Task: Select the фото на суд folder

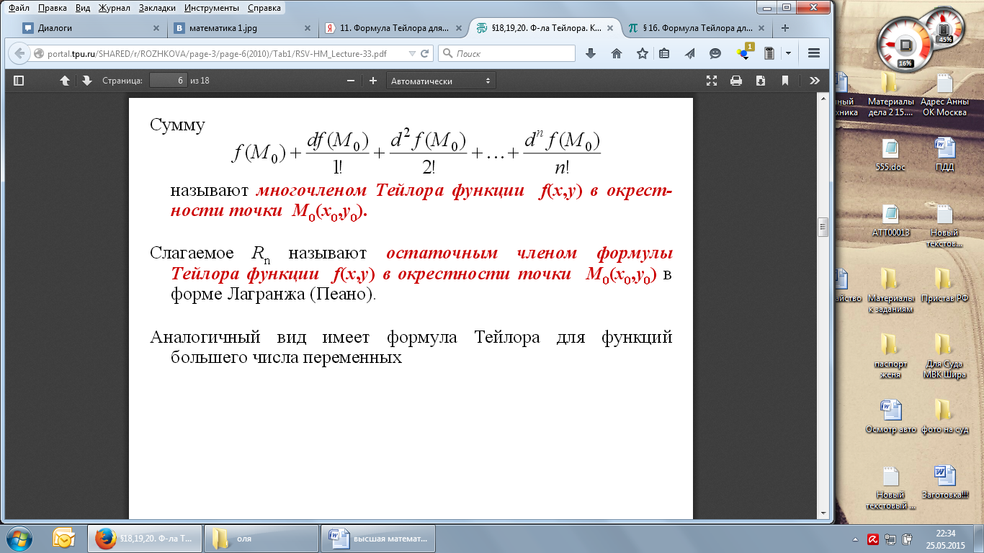Action: point(946,416)
